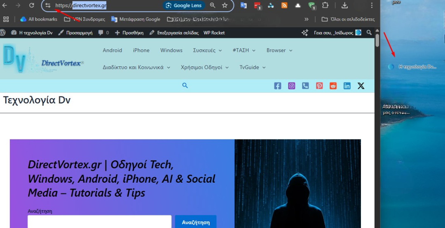Open the Extensions puzzle menu

coord(325,5)
